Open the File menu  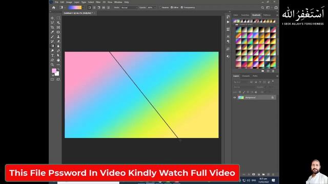pyautogui.click(x=56, y=2)
